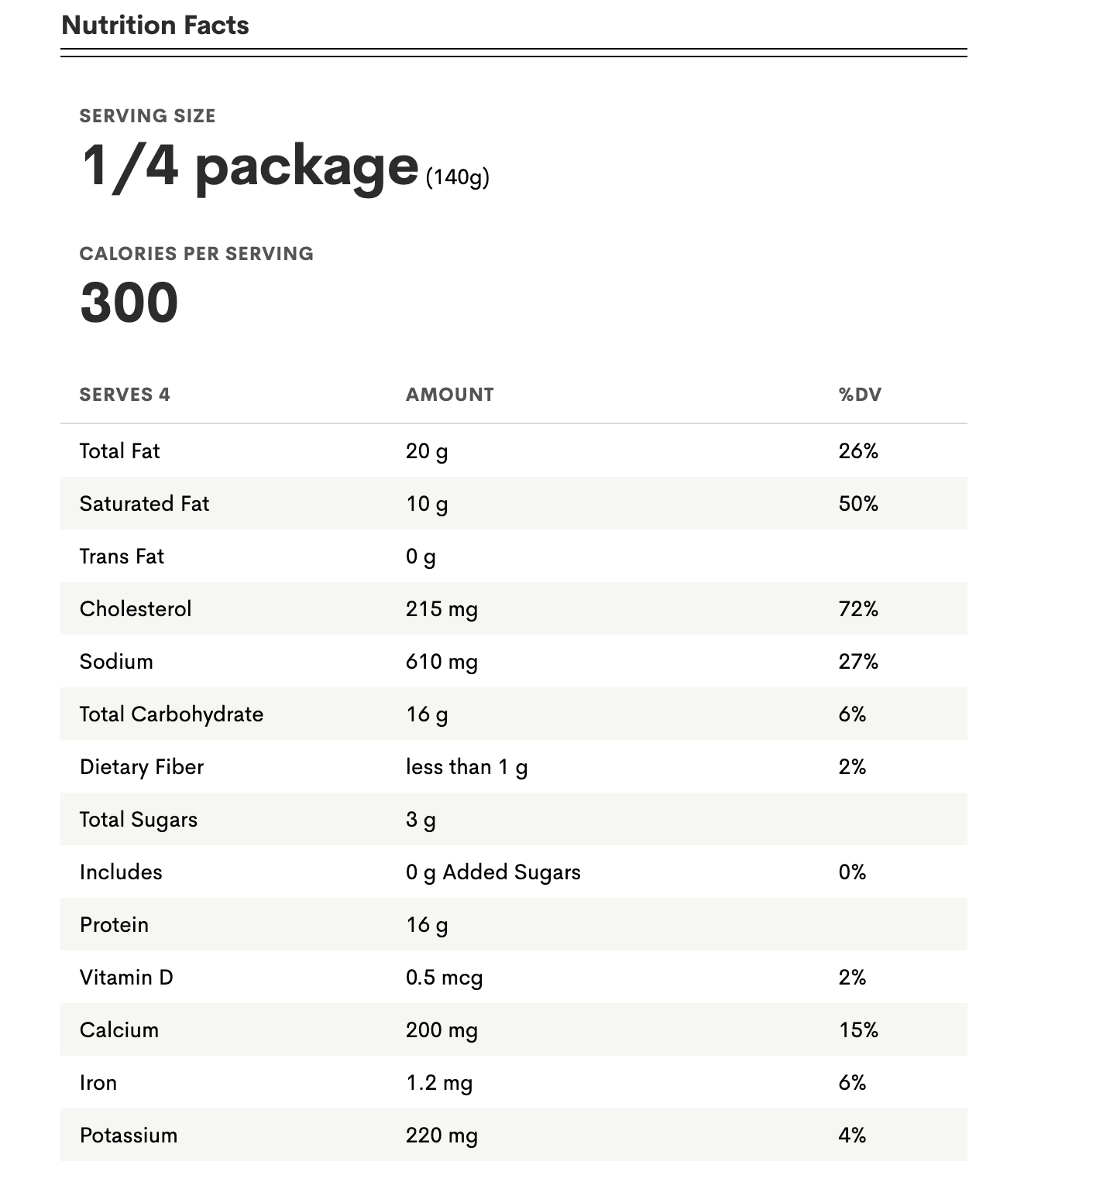Click the %DV column header
1103x1192 pixels.
click(x=860, y=395)
